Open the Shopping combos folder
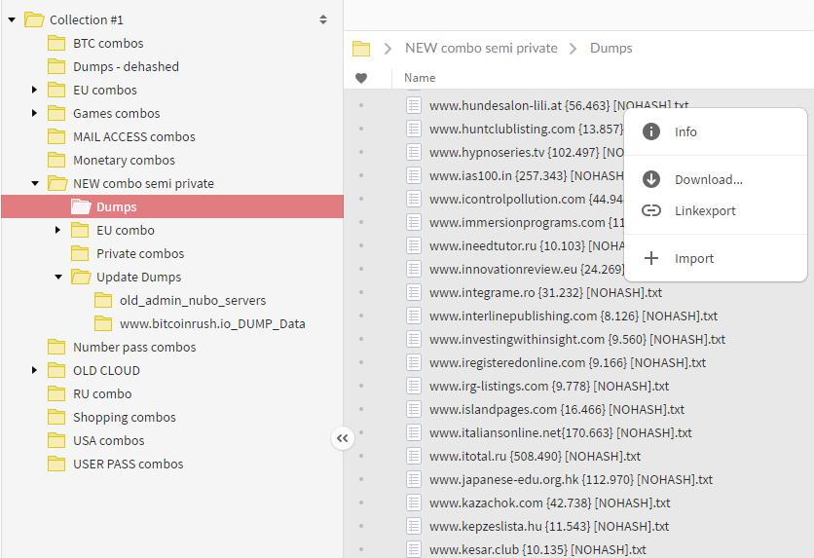Image resolution: width=814 pixels, height=558 pixels. click(124, 417)
